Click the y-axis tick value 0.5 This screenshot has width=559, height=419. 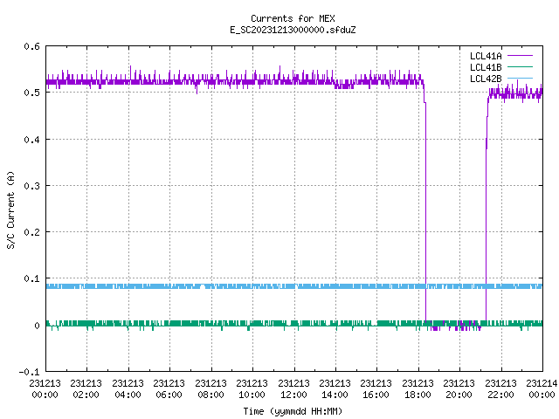tap(31, 93)
